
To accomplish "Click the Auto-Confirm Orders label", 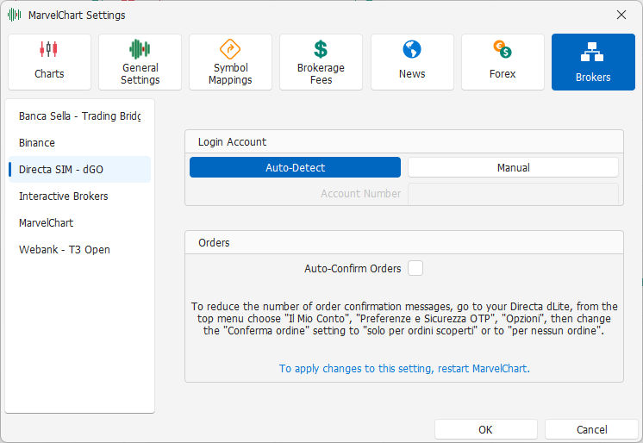I will click(x=353, y=269).
